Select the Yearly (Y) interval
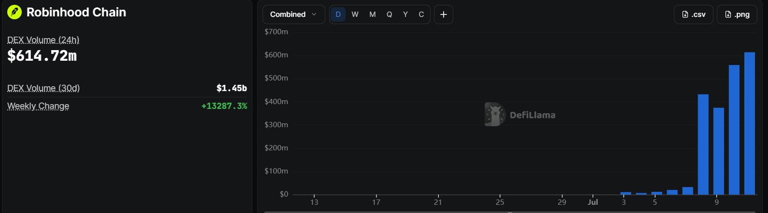This screenshot has height=213, width=768. point(405,14)
